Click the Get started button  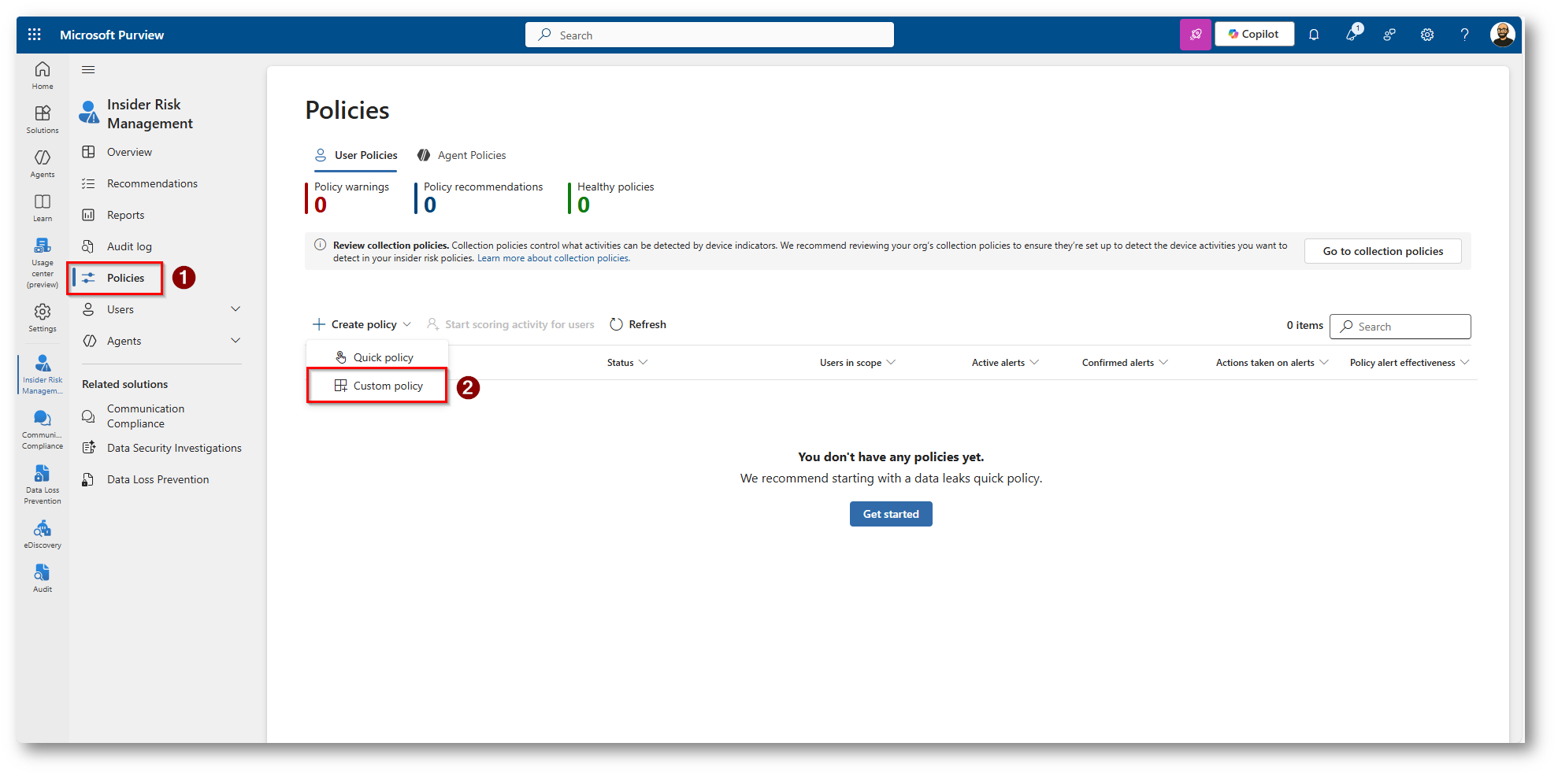tap(890, 514)
